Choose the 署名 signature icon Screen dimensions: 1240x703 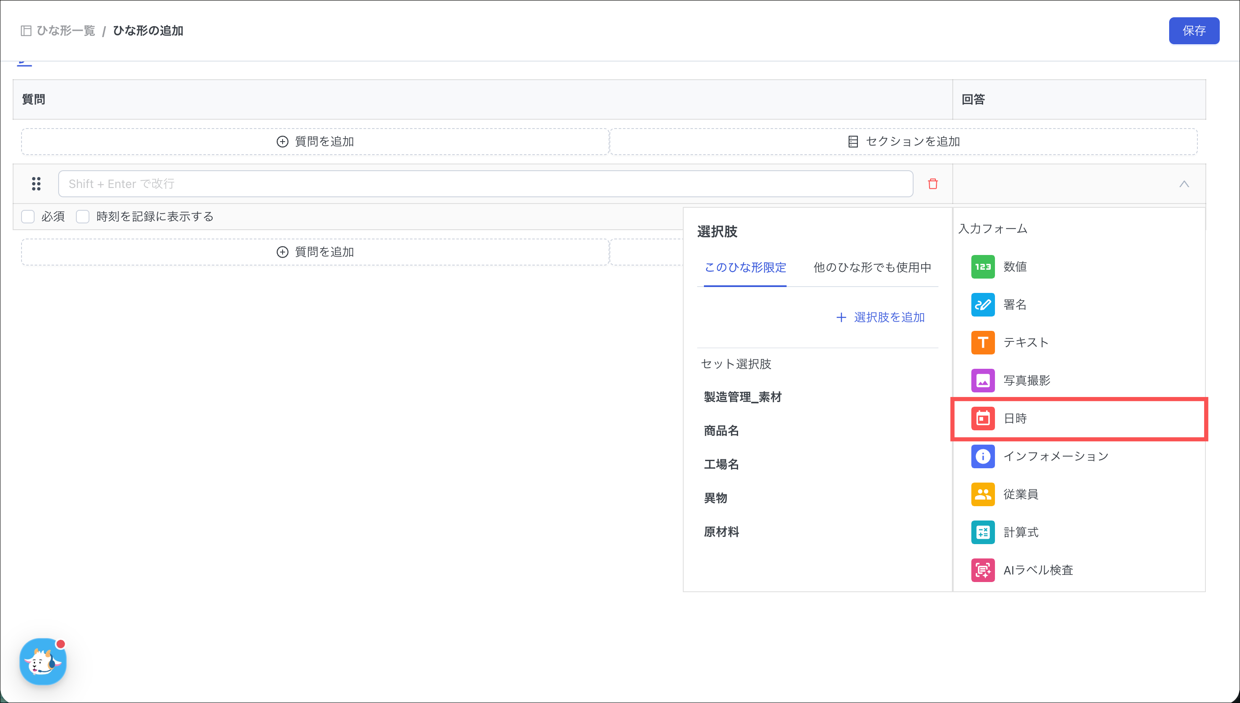point(983,305)
